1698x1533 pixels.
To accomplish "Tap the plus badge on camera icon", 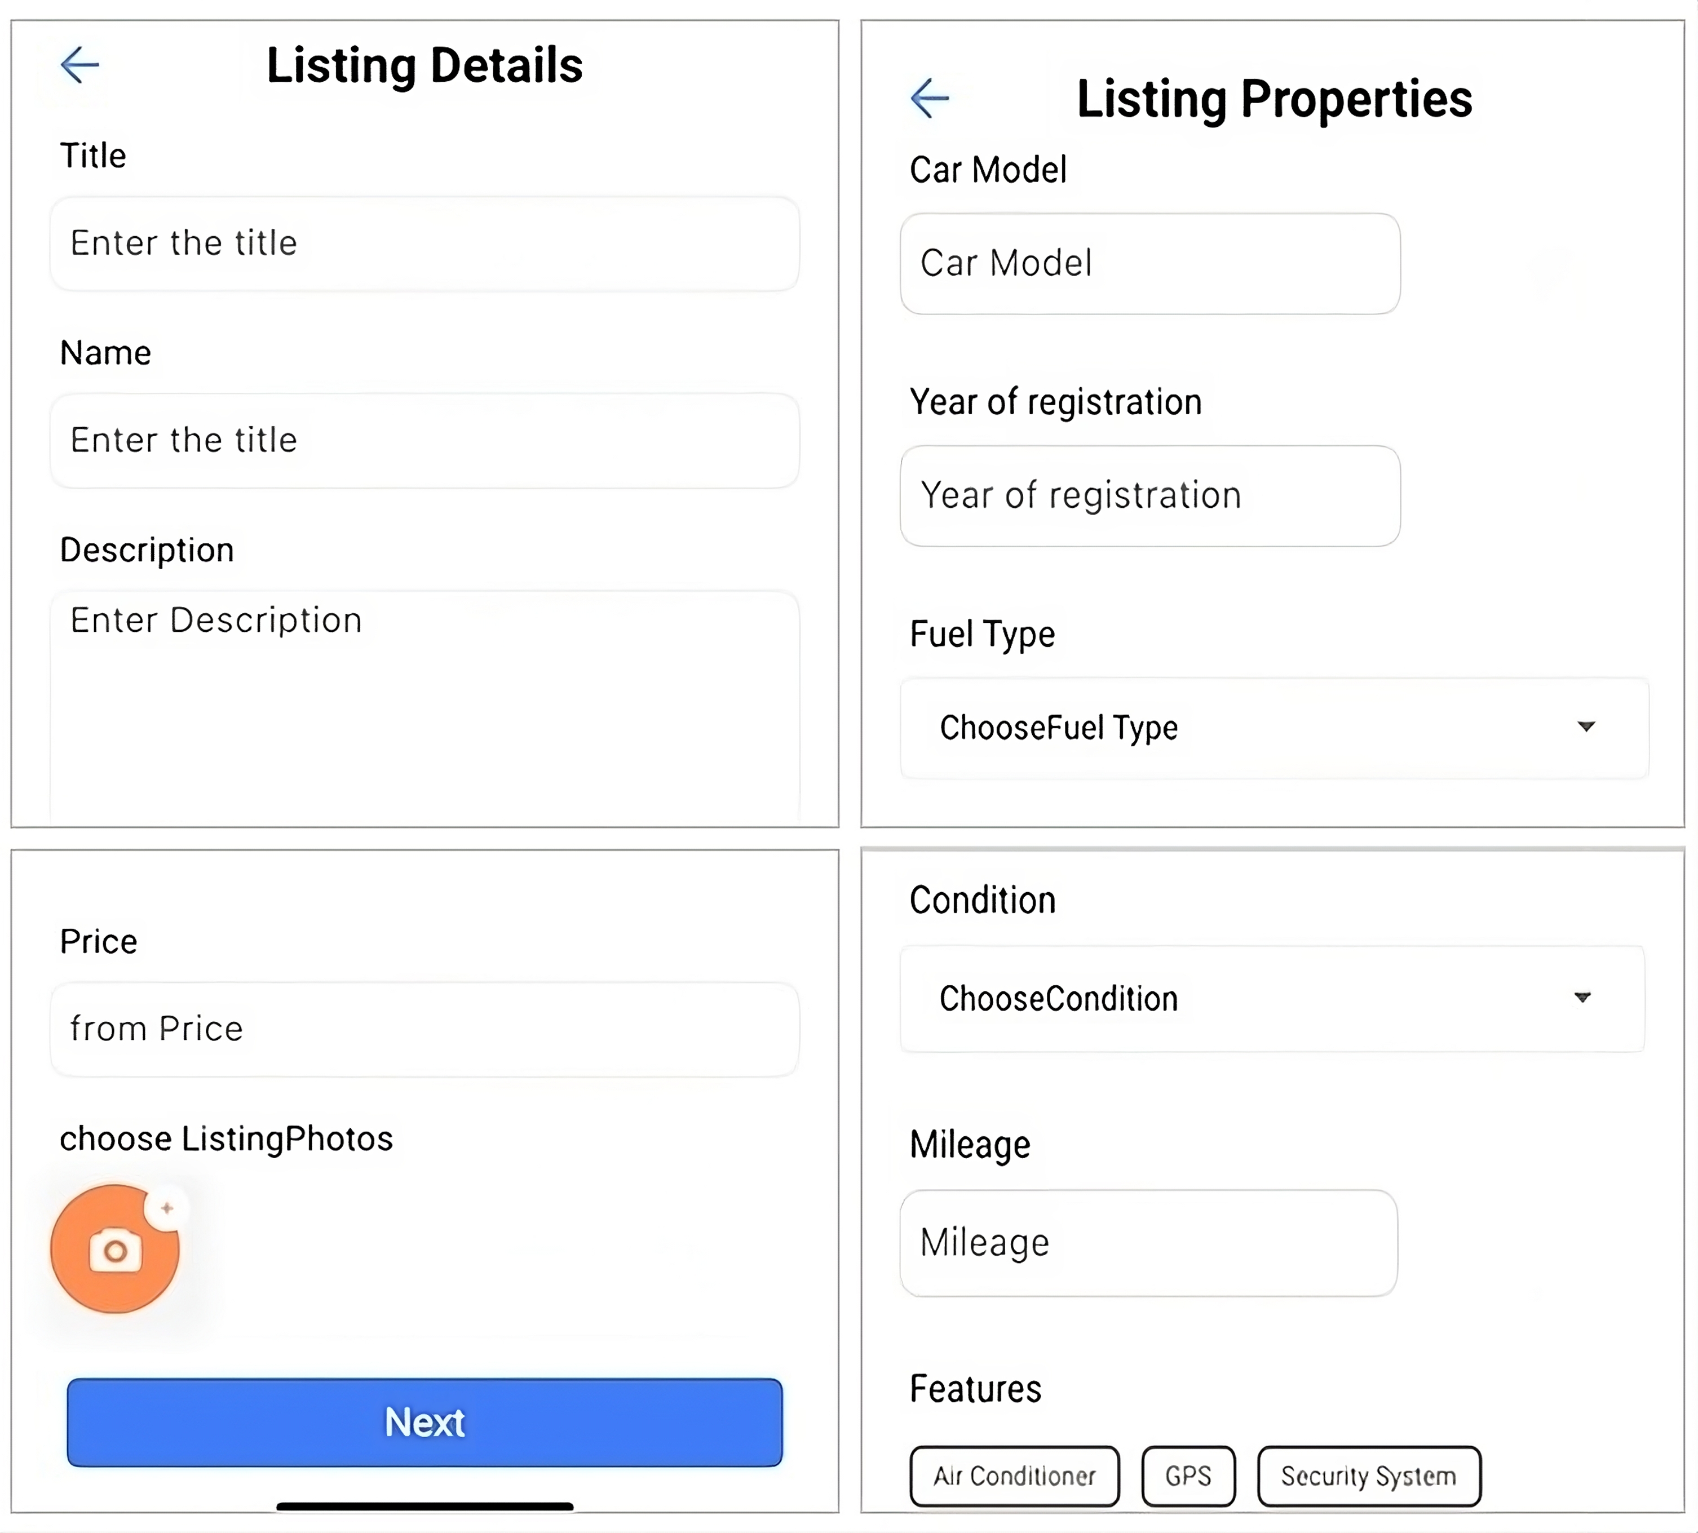I will [167, 1208].
